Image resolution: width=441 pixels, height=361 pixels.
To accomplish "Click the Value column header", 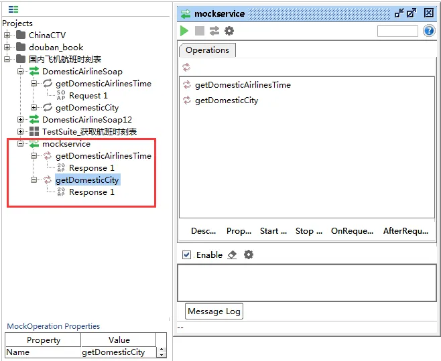I will click(119, 340).
